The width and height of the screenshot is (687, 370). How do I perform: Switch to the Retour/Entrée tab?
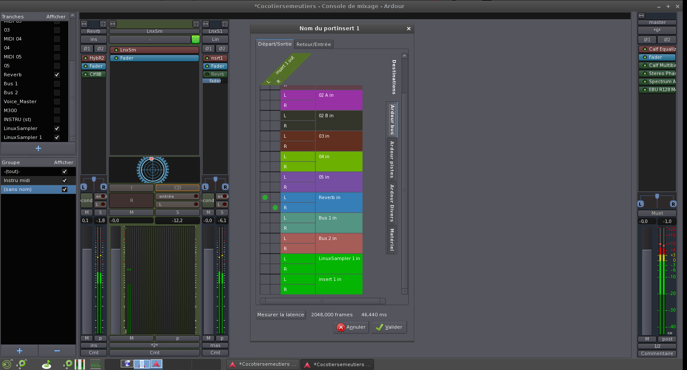tap(313, 44)
